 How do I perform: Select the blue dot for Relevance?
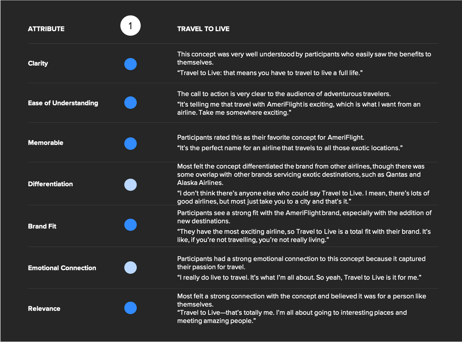pos(130,308)
